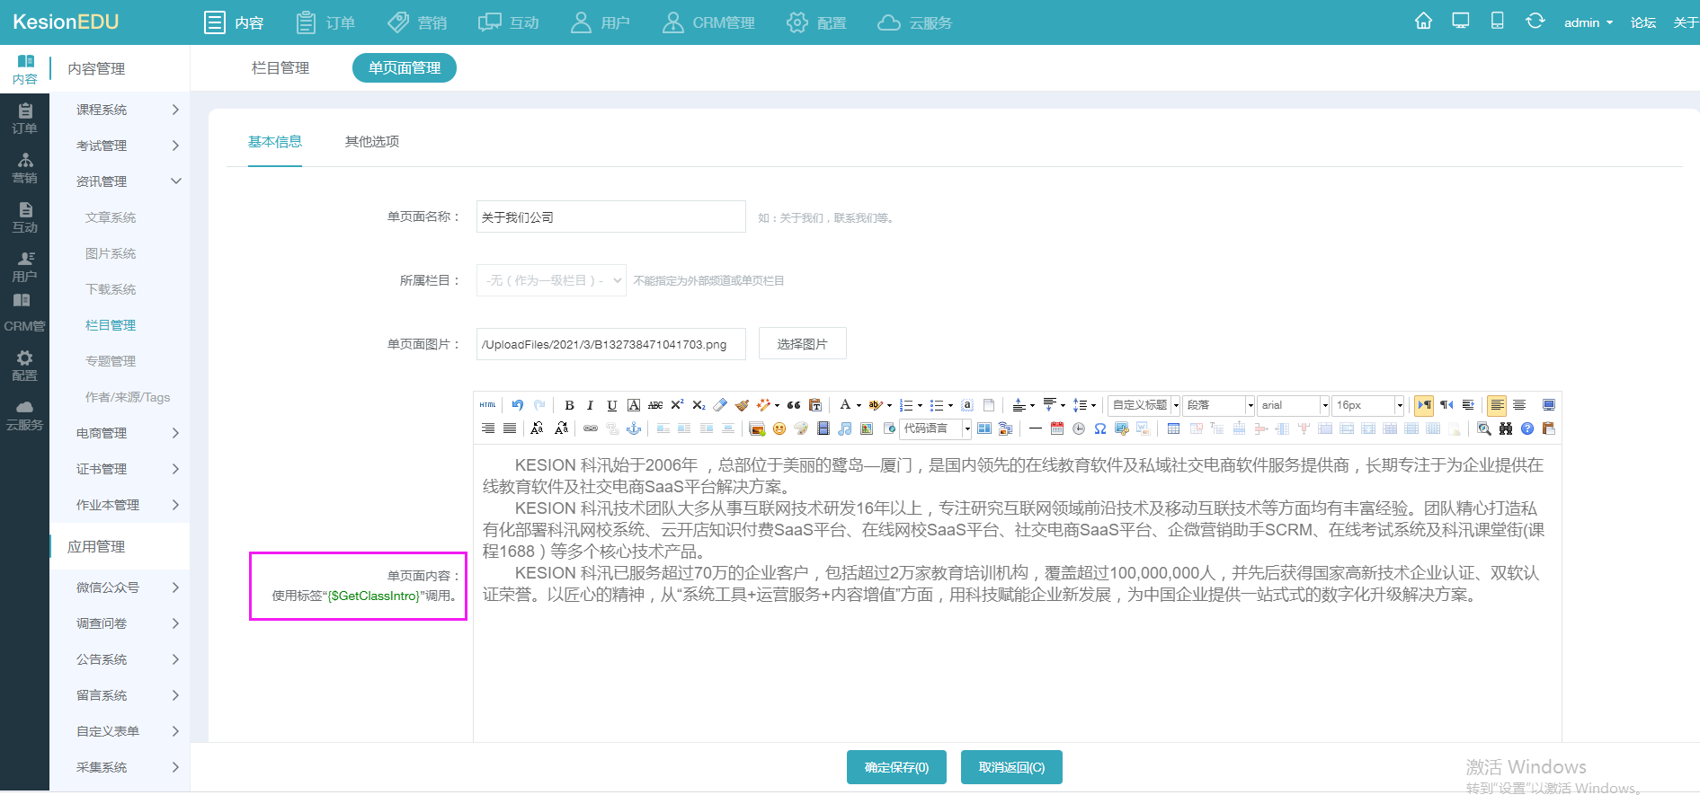Open the 云服务 top menu
The image size is (1700, 795).
point(914,22)
